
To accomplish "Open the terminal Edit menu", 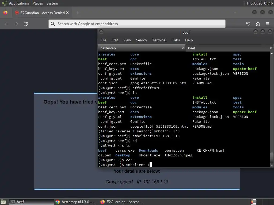I will (x=115, y=40).
